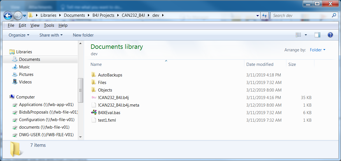Open the Organize dropdown
The width and height of the screenshot is (341, 161).
[19, 35]
